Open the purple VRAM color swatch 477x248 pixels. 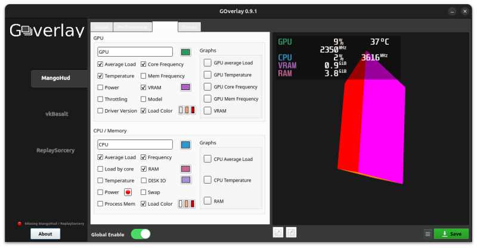(x=185, y=87)
